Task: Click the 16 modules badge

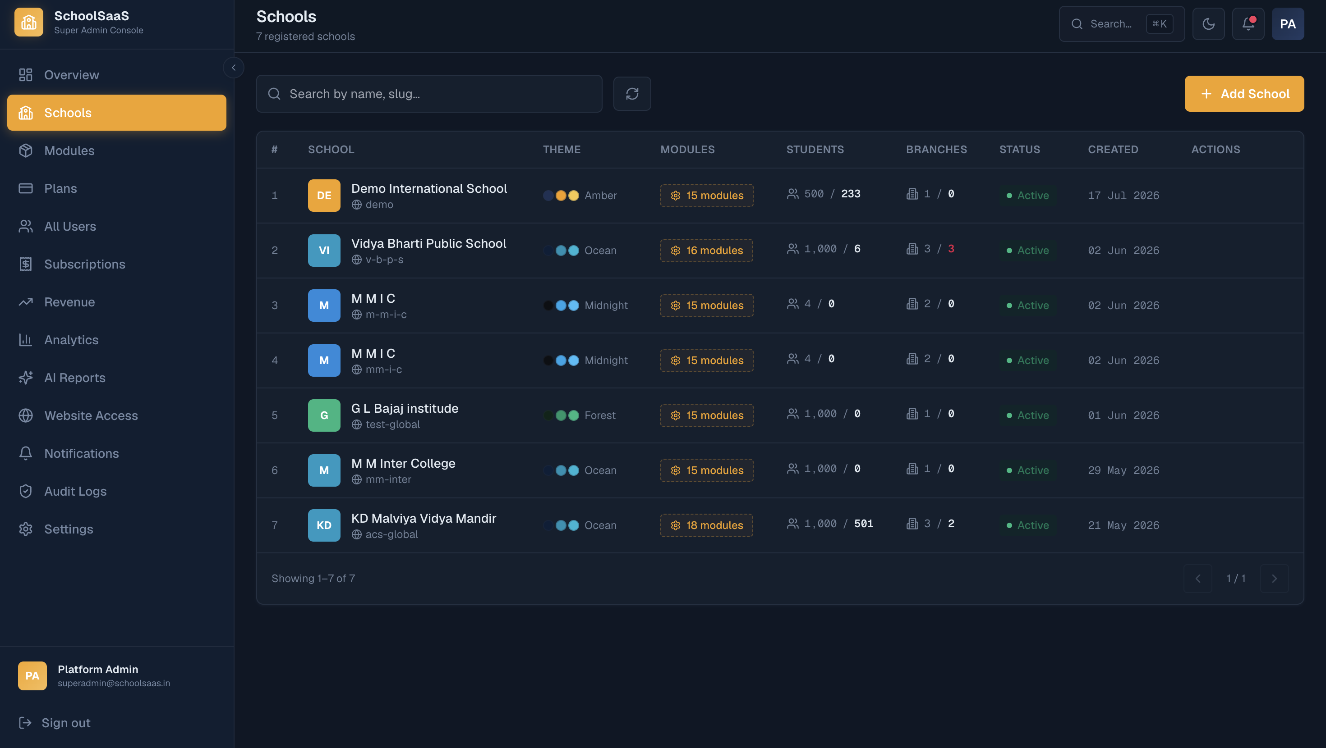Action: [x=707, y=251]
